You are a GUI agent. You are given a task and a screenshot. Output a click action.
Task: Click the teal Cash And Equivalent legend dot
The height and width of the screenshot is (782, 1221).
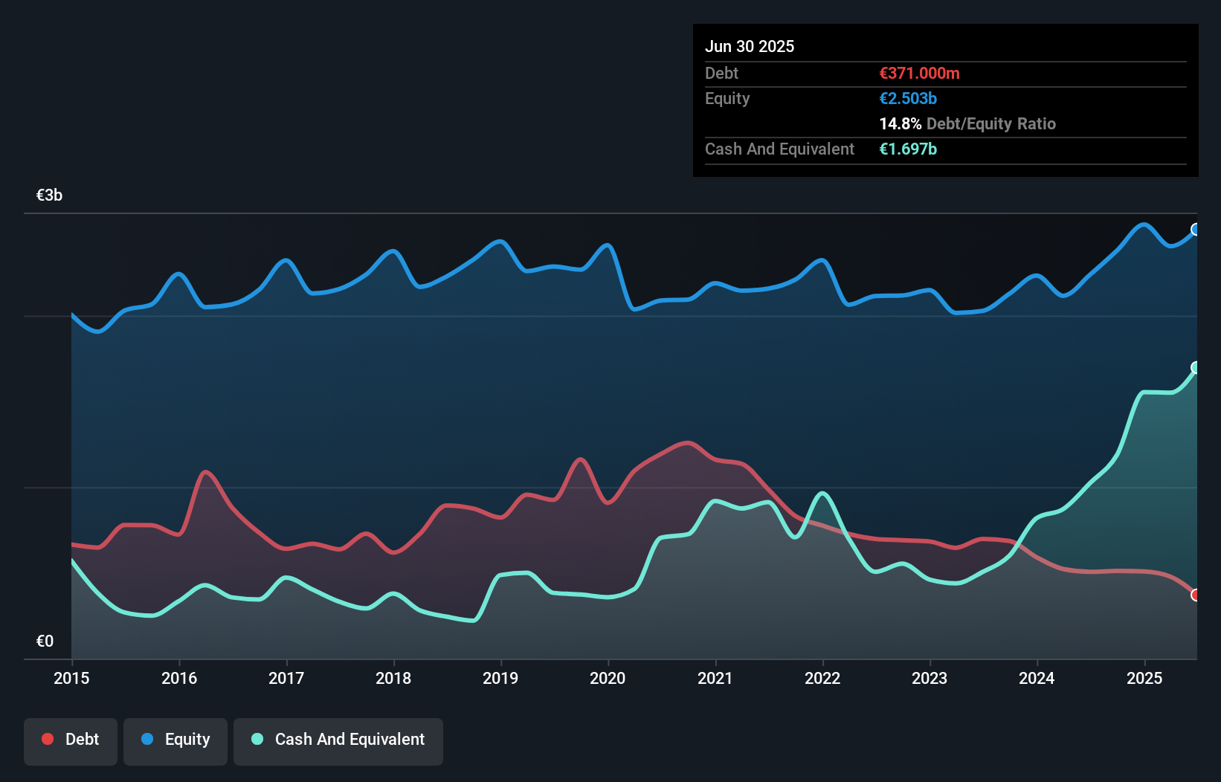[256, 739]
